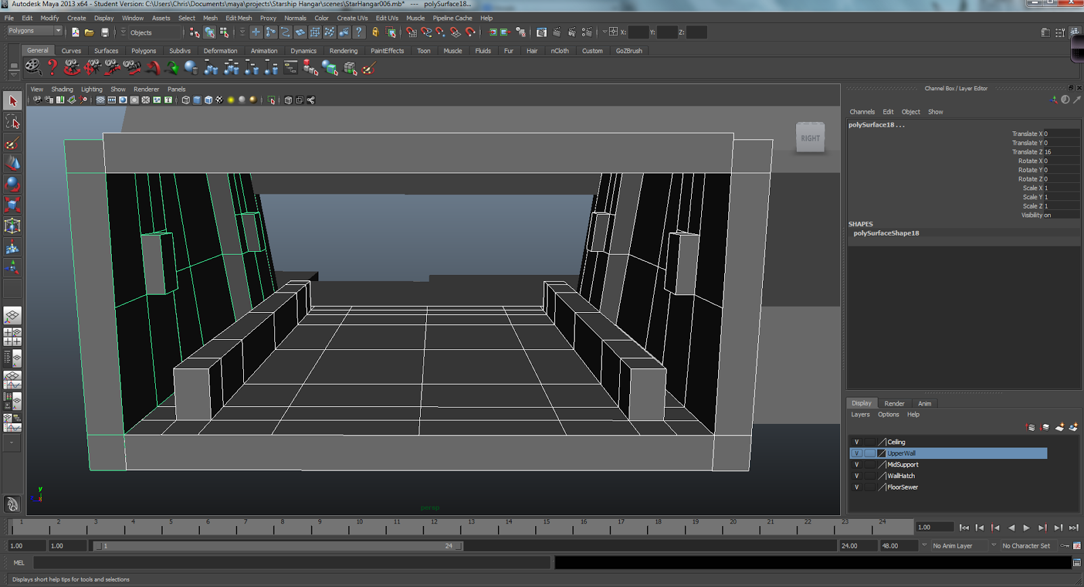Select the arrow Select tool in the toolbox
1084x587 pixels.
click(x=12, y=101)
